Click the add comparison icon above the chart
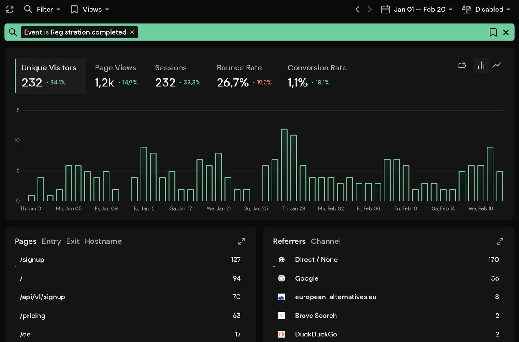The height and width of the screenshot is (342, 519). click(x=461, y=65)
